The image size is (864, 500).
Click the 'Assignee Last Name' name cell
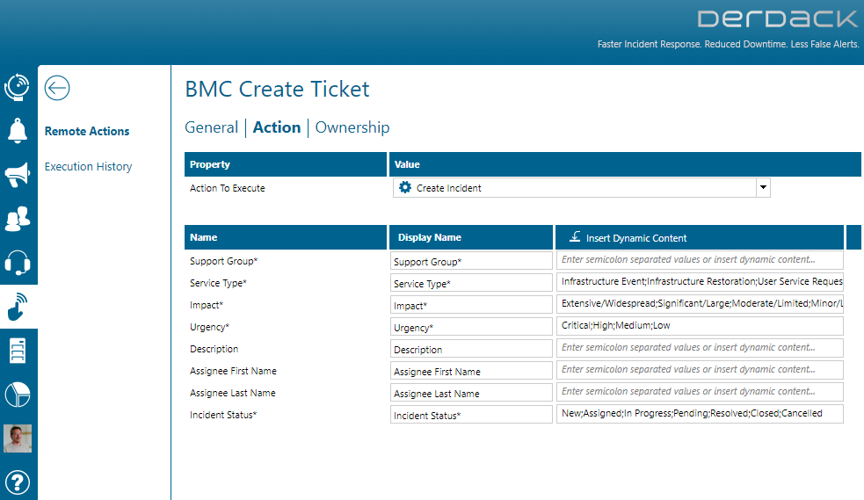click(x=233, y=393)
